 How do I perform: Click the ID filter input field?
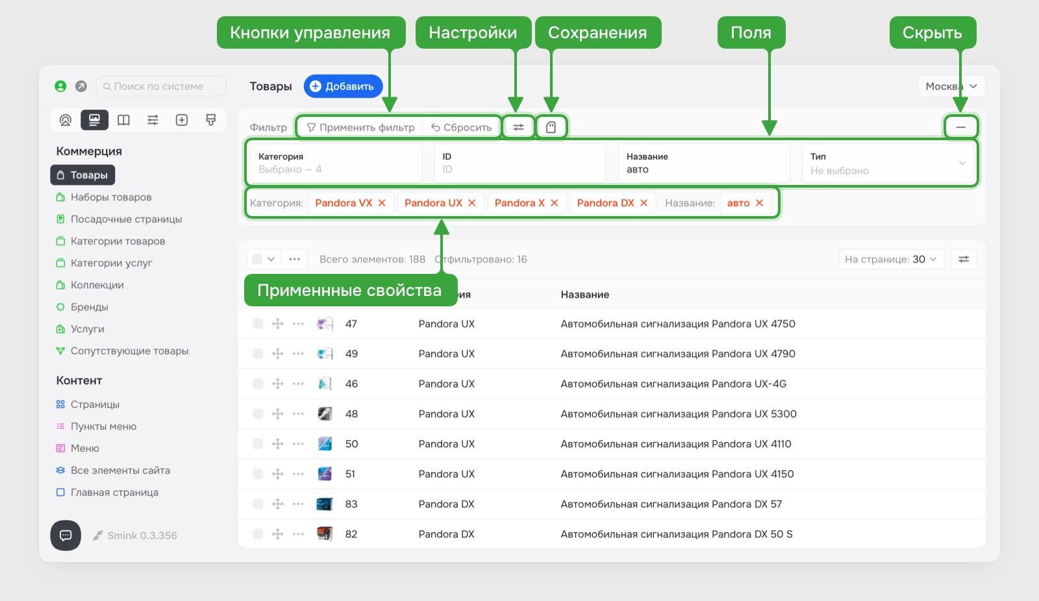[519, 164]
